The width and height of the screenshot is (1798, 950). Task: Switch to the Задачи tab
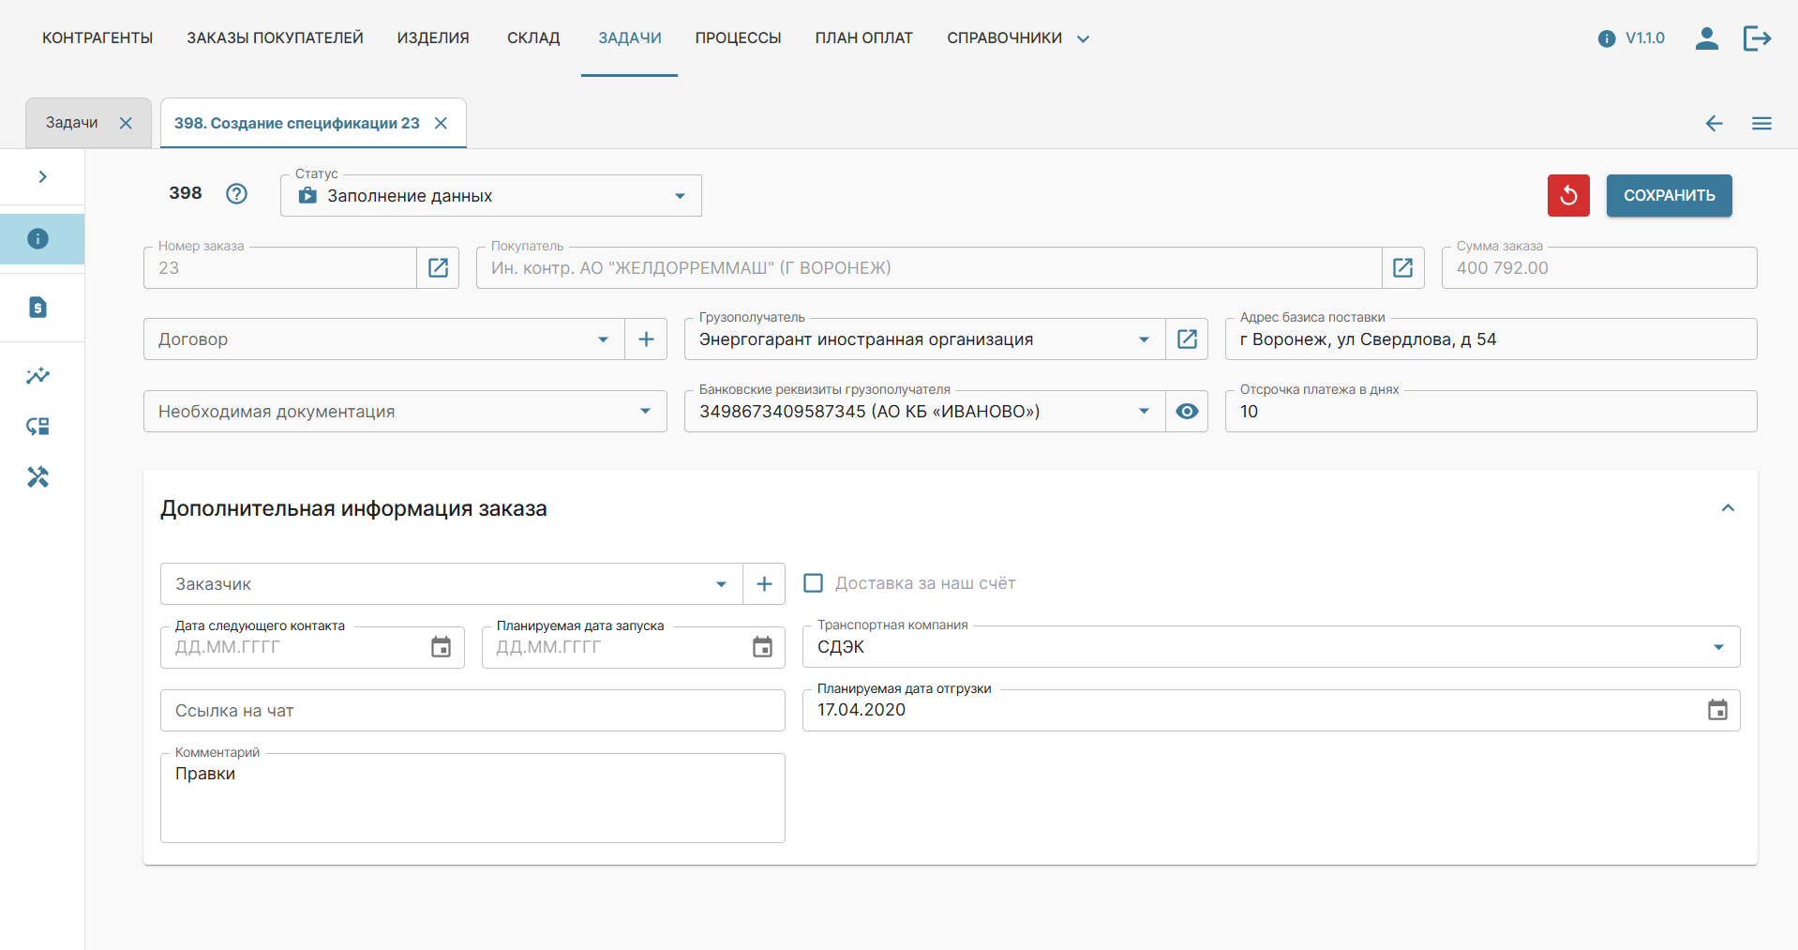pyautogui.click(x=72, y=123)
